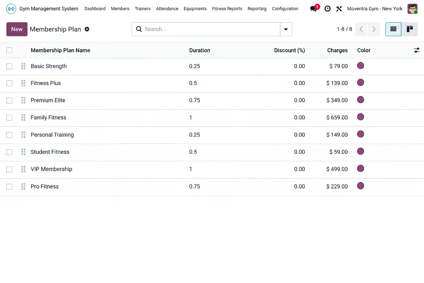424x283 pixels.
Task: Go to next page of records
Action: (x=374, y=29)
